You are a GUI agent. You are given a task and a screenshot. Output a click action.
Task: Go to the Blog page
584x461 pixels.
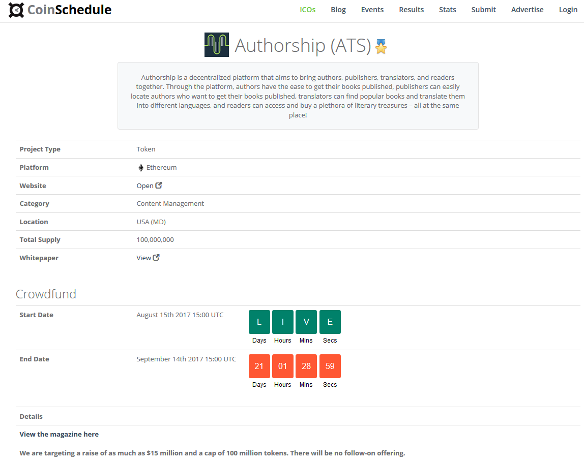tap(338, 10)
